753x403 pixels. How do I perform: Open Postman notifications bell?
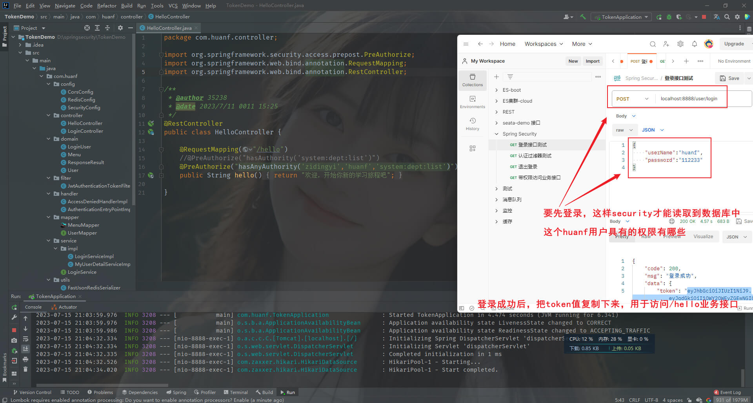click(x=695, y=44)
